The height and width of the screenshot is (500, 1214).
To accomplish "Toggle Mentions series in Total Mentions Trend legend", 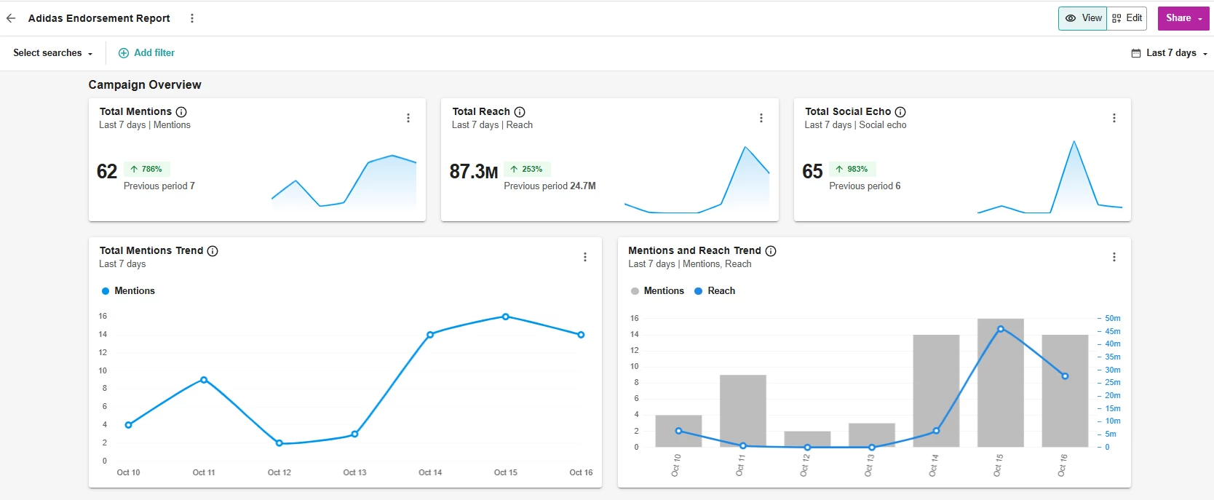I will [128, 291].
